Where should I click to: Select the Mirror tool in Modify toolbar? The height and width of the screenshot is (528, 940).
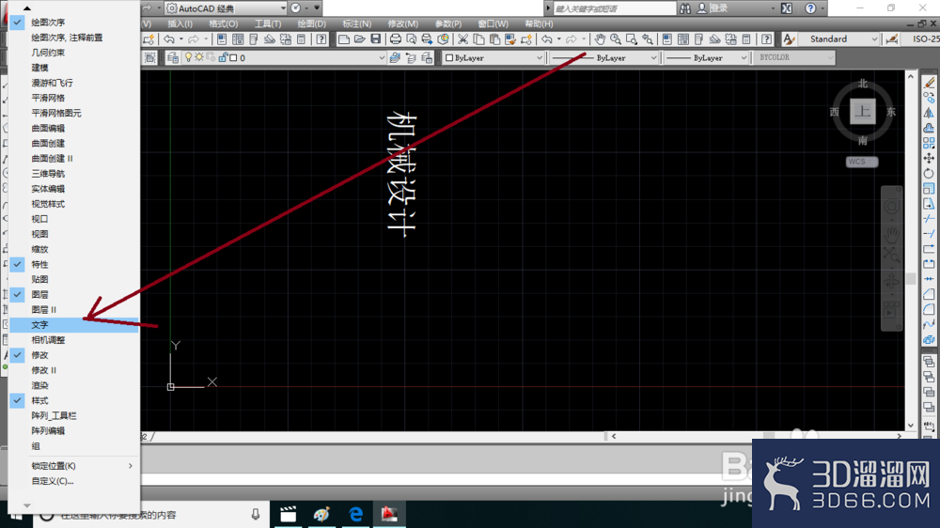click(929, 113)
